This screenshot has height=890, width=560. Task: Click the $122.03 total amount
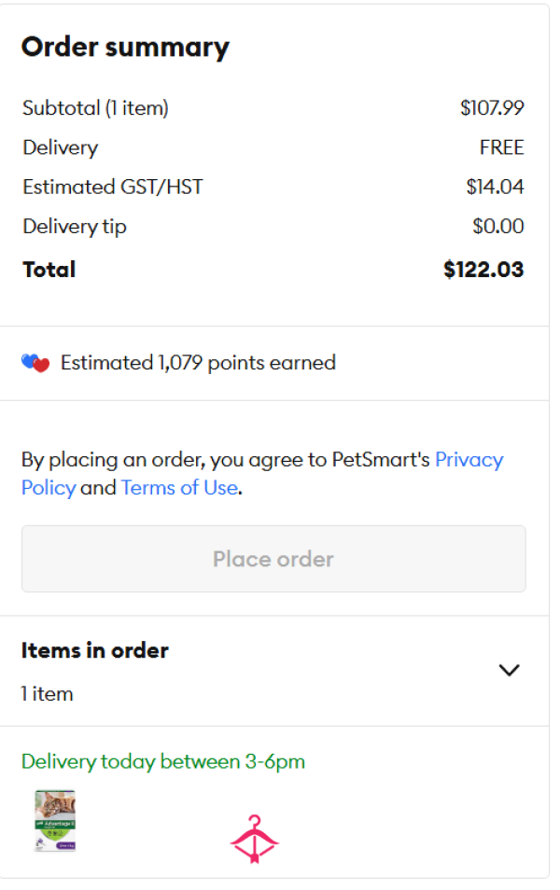(483, 269)
